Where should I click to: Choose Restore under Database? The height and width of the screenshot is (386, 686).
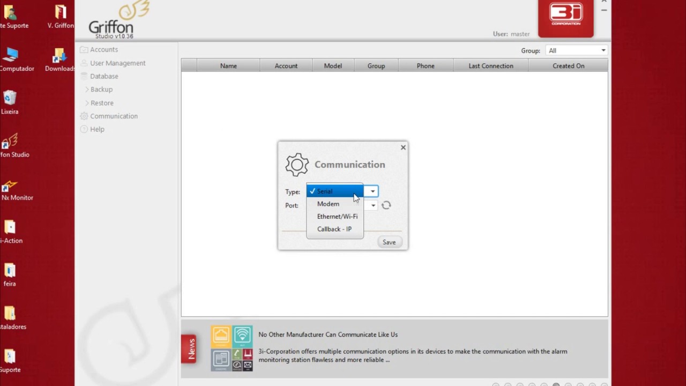tap(102, 103)
